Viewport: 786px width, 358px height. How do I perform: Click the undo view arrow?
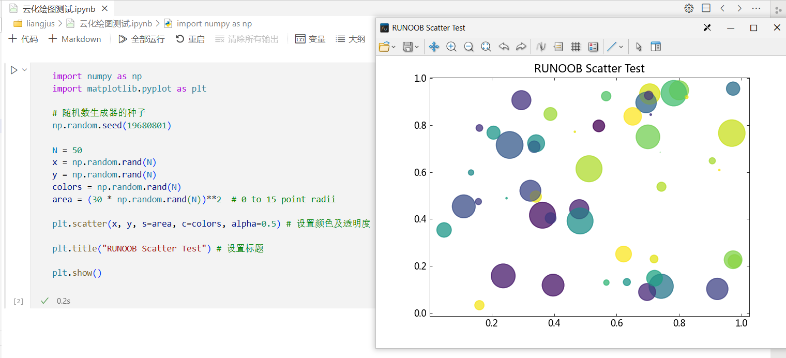click(x=504, y=47)
